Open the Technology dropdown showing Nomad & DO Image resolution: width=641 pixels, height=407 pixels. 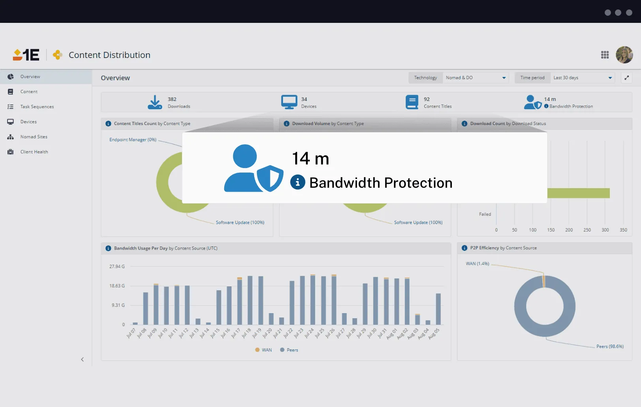coord(476,78)
